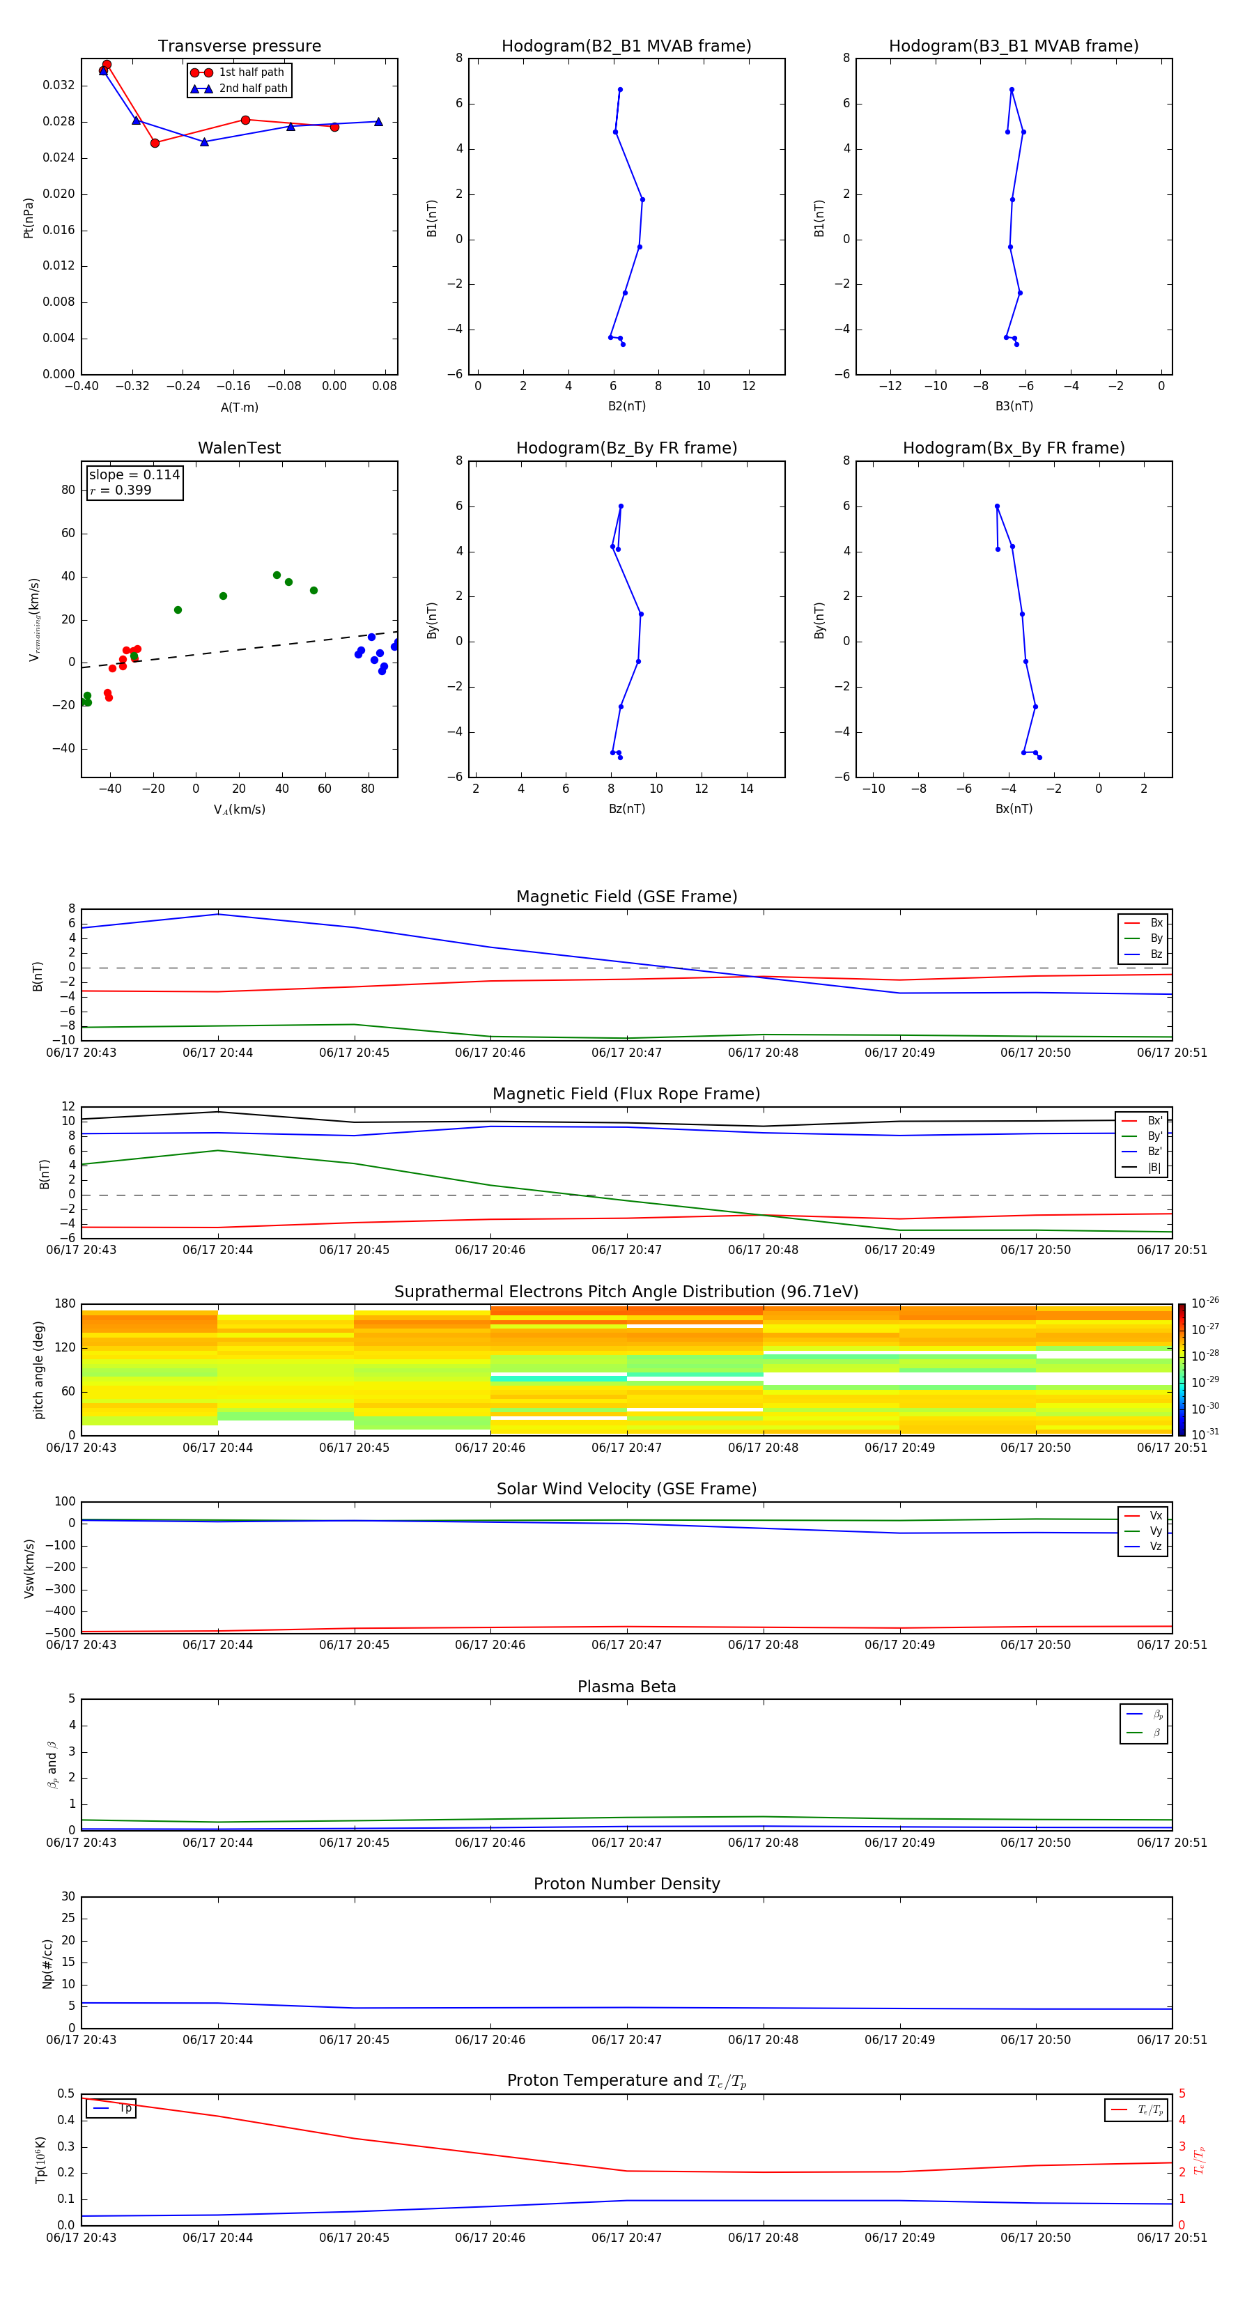Click the "Hodogram(B3_B1 MVAB frame)" title

[x=1014, y=47]
